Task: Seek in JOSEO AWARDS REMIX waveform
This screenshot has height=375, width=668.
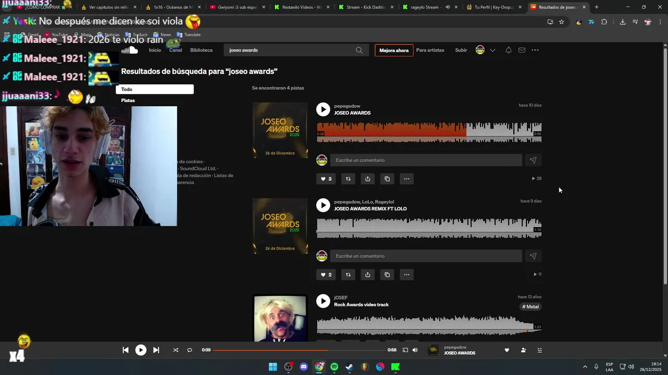Action: pyautogui.click(x=429, y=228)
